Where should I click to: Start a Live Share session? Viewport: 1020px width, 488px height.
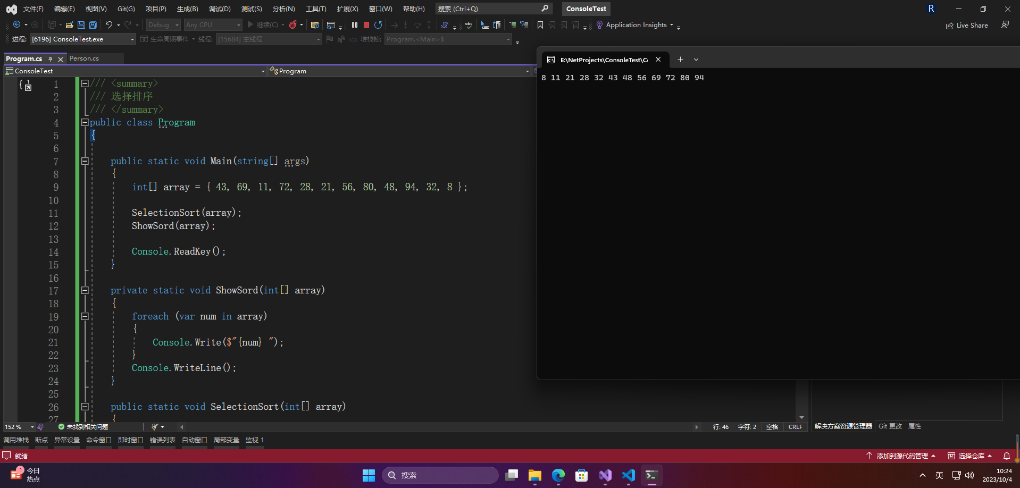[x=967, y=26]
